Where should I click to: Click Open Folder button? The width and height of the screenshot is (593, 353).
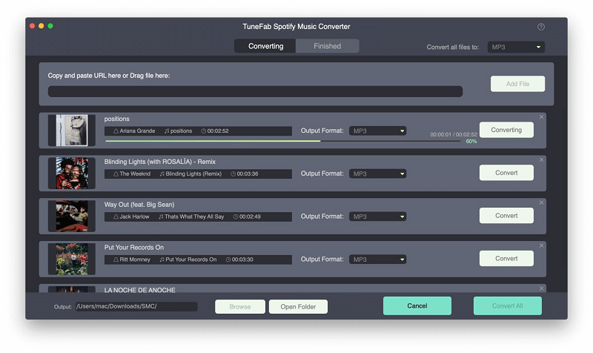click(298, 306)
